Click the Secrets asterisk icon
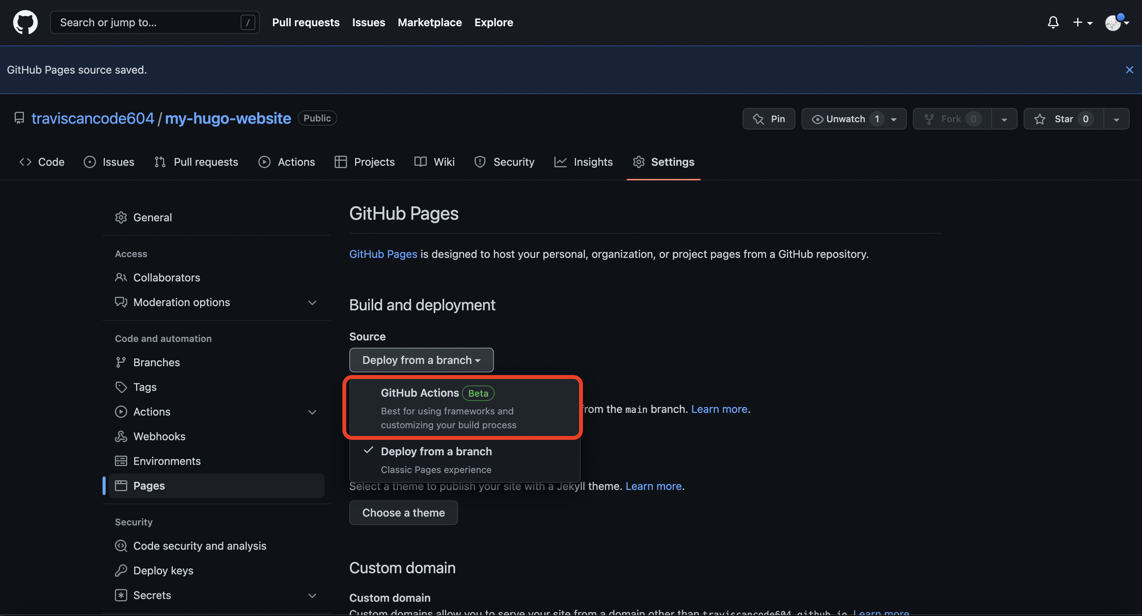This screenshot has height=616, width=1142. point(121,595)
